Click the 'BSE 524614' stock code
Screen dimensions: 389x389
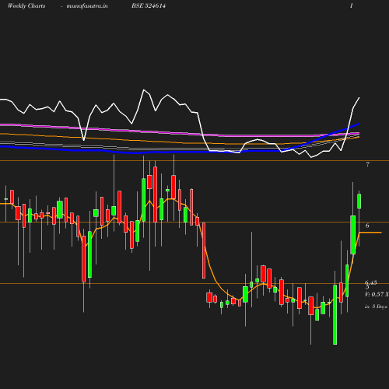tap(149, 6)
